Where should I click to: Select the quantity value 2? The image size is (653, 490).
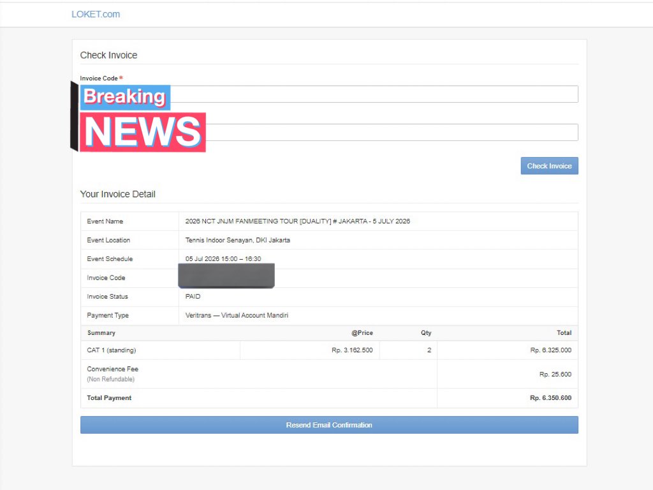429,350
